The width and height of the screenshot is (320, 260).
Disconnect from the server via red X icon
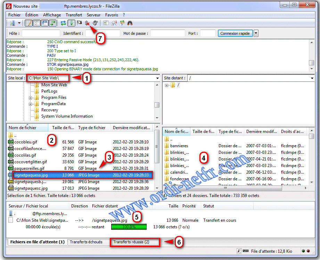point(87,23)
